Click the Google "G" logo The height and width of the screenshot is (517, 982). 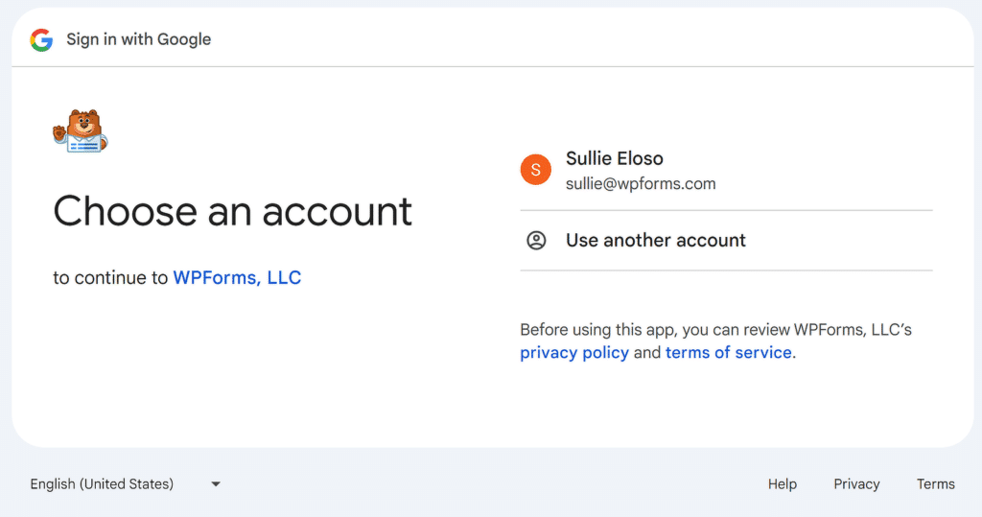(41, 39)
